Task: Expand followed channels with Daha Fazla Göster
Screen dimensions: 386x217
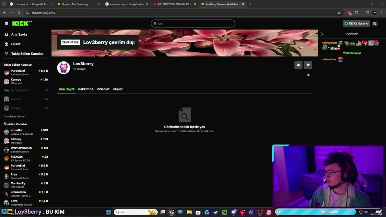Action: [14, 116]
